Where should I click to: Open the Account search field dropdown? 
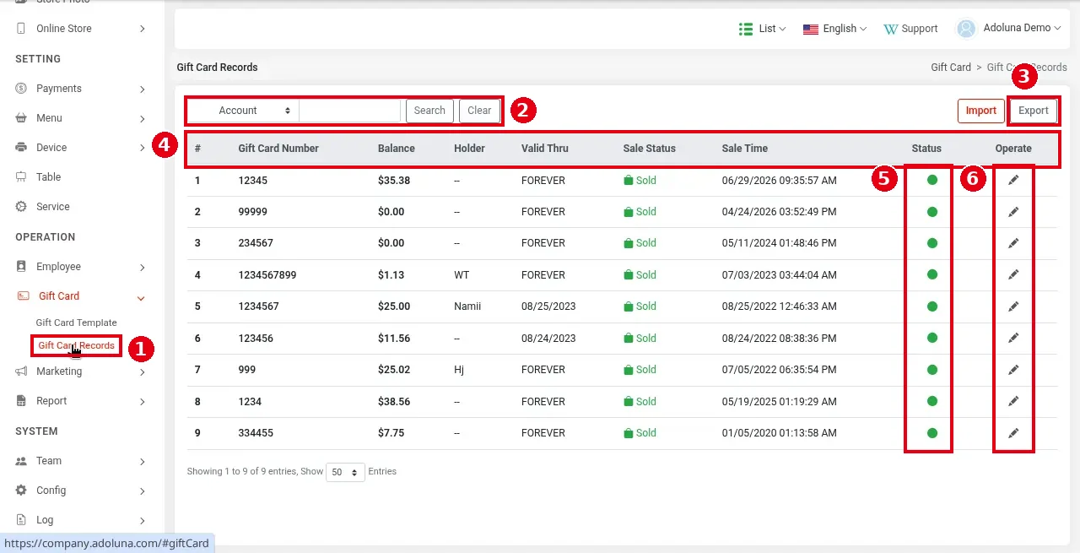tap(244, 111)
